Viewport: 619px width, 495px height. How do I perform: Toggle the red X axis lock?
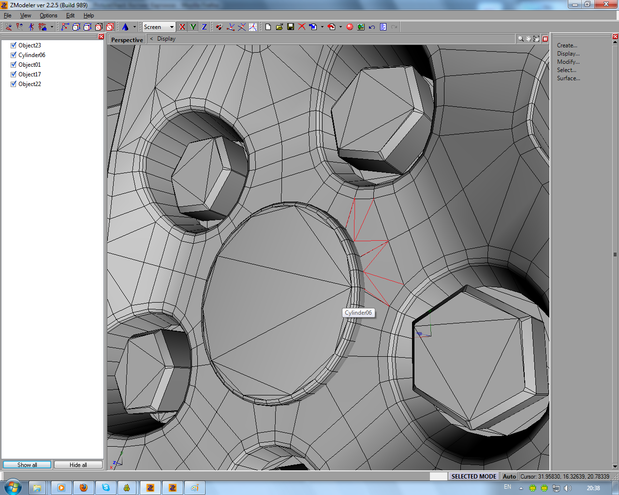pyautogui.click(x=182, y=27)
